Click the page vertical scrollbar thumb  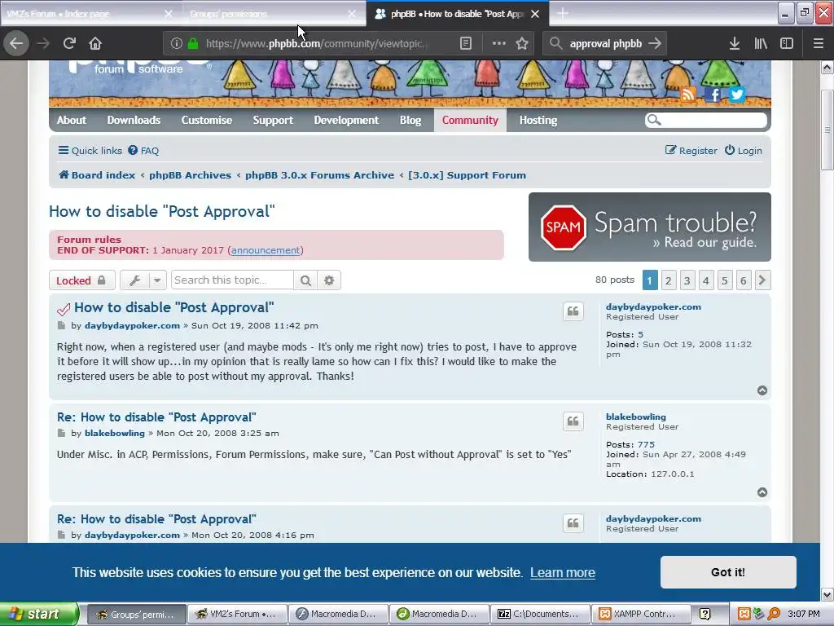(x=827, y=130)
